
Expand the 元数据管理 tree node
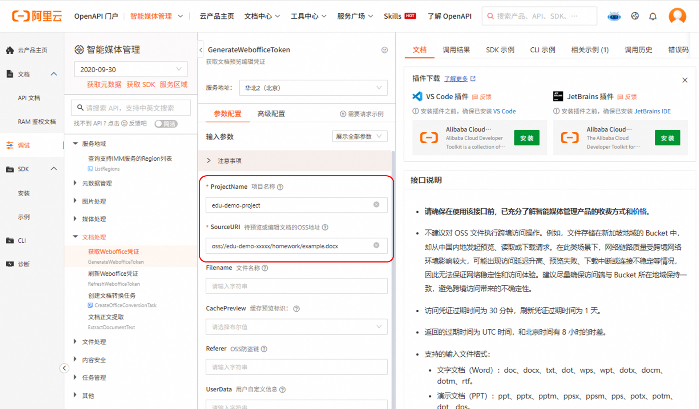click(75, 183)
